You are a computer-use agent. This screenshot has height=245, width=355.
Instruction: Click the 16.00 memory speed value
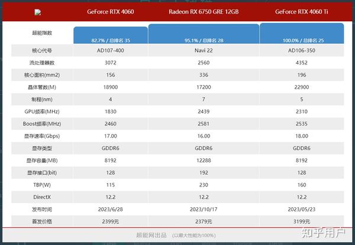pyautogui.click(x=204, y=136)
